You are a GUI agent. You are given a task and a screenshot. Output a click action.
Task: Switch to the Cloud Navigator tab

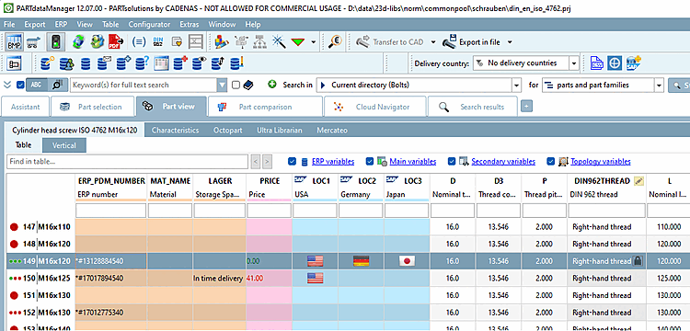click(x=374, y=107)
